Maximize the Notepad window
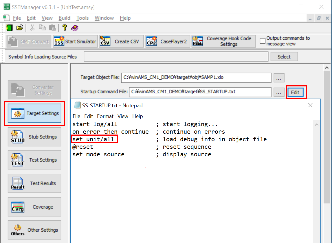This screenshot has width=332, height=243. pyautogui.click(x=290, y=105)
